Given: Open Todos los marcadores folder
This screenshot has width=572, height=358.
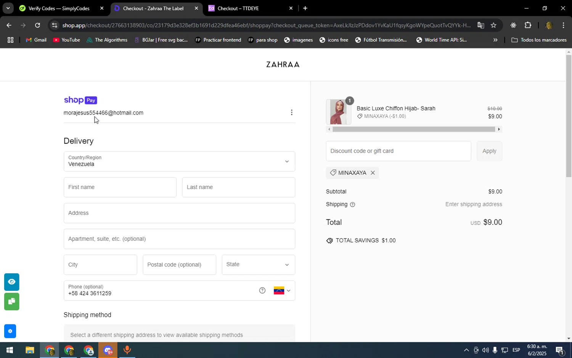Looking at the screenshot, I should (539, 40).
